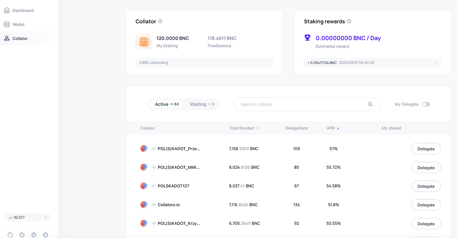Open the droplet icon link in footer

pyautogui.click(x=45, y=235)
